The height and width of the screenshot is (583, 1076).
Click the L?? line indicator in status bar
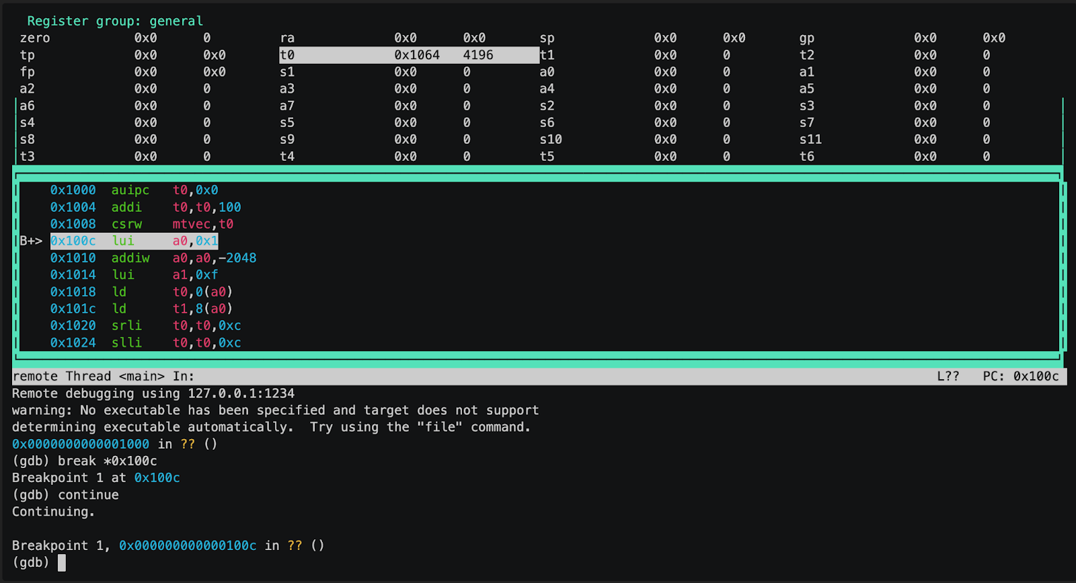pyautogui.click(x=948, y=377)
